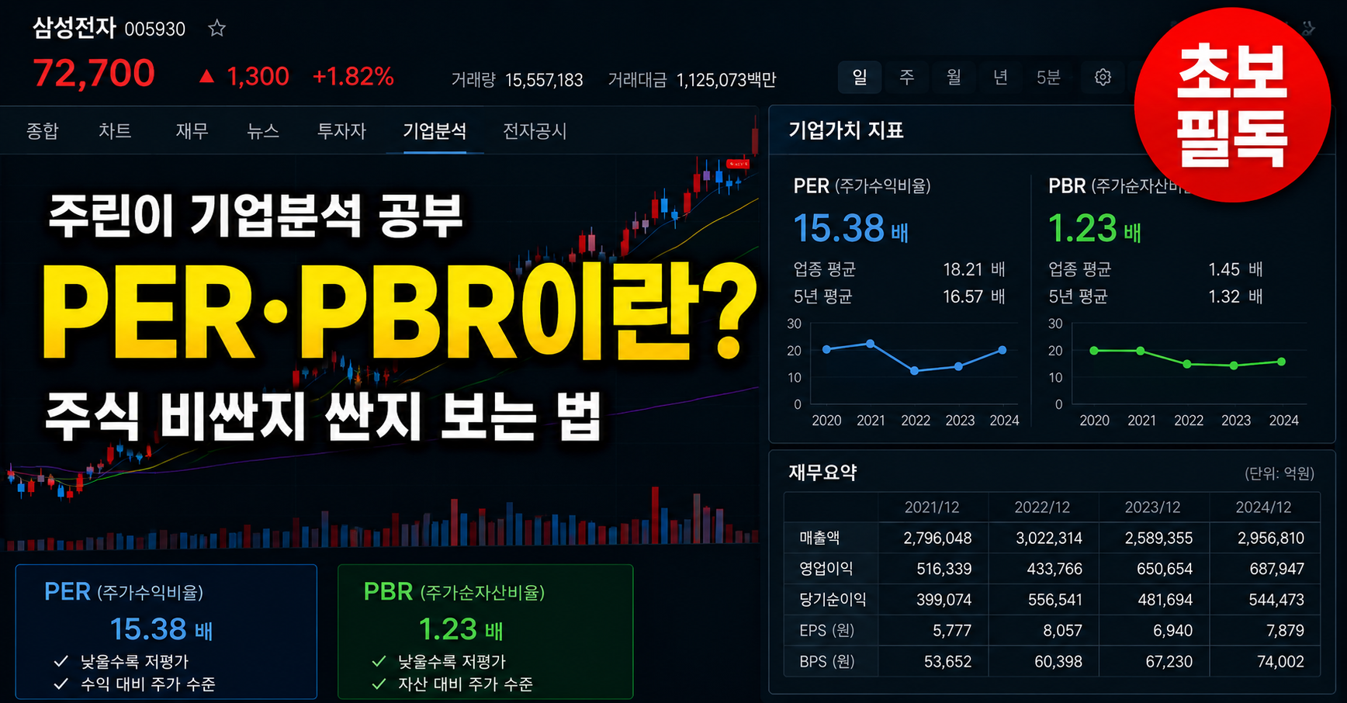
Task: Open chart settings gear icon
Action: click(x=1103, y=77)
